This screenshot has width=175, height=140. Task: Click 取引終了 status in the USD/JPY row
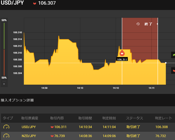133,127
